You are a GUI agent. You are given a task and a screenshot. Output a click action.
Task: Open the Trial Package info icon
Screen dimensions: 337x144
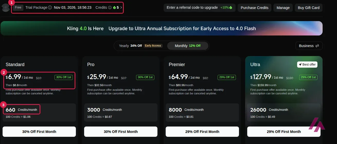point(50,7)
